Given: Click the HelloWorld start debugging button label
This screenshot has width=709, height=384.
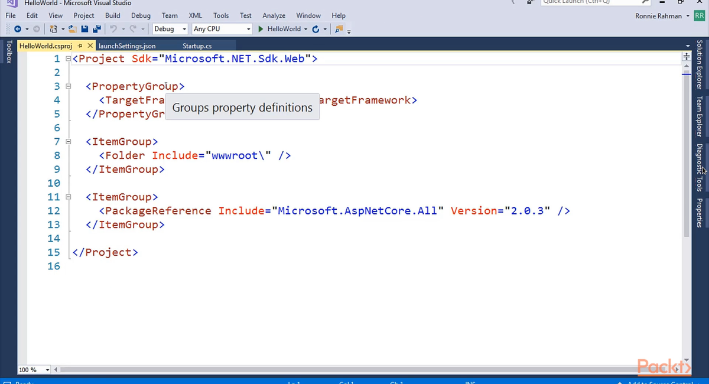Looking at the screenshot, I should pyautogui.click(x=284, y=29).
